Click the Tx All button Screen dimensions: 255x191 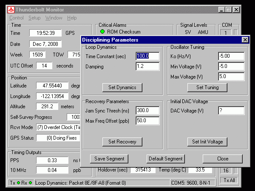[229, 180]
